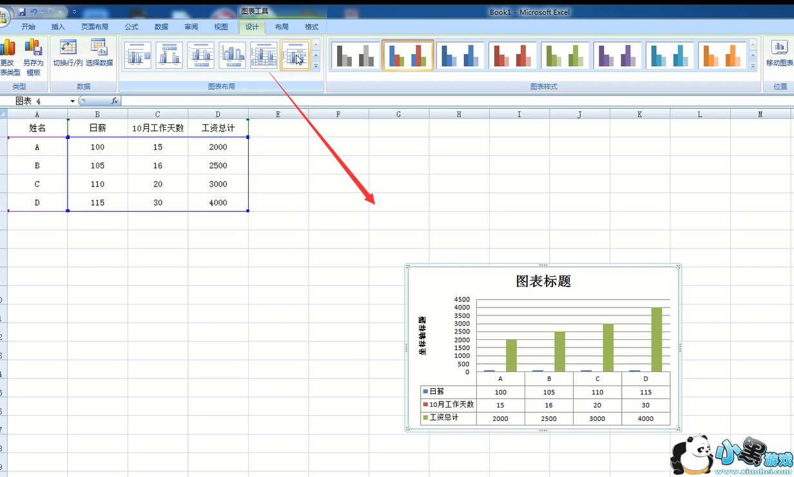Expand the chart styles gallery More arrow
The height and width of the screenshot is (477, 794).
tap(753, 66)
